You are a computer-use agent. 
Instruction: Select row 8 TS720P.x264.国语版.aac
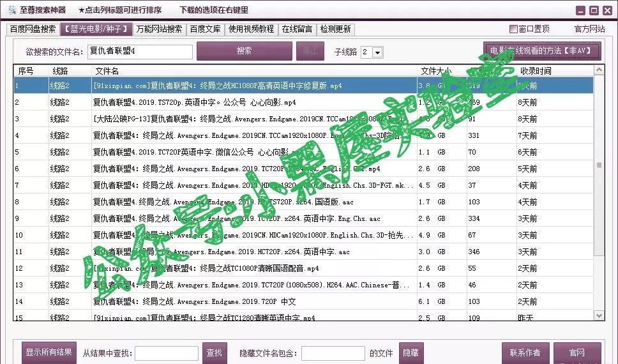[x=303, y=202]
